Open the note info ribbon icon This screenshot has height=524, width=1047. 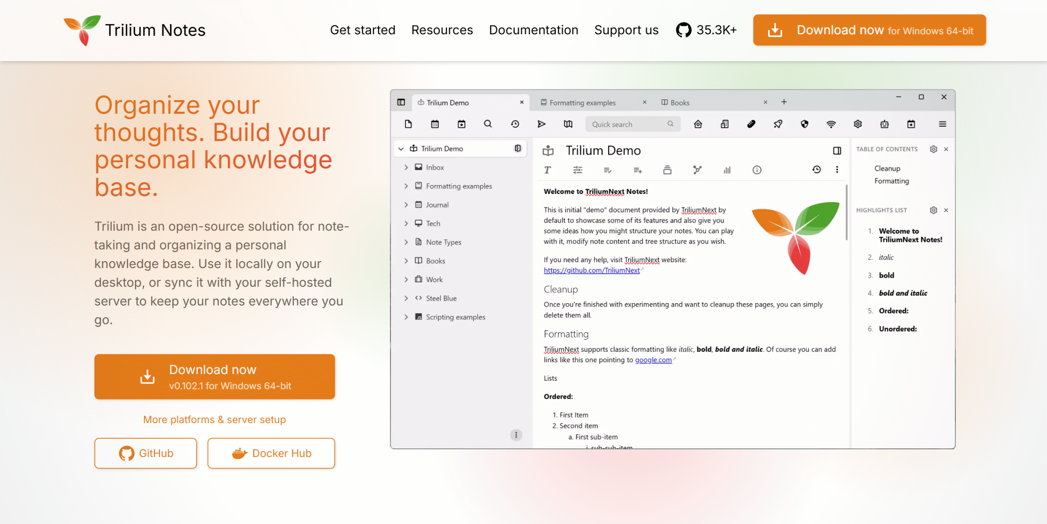tap(757, 170)
